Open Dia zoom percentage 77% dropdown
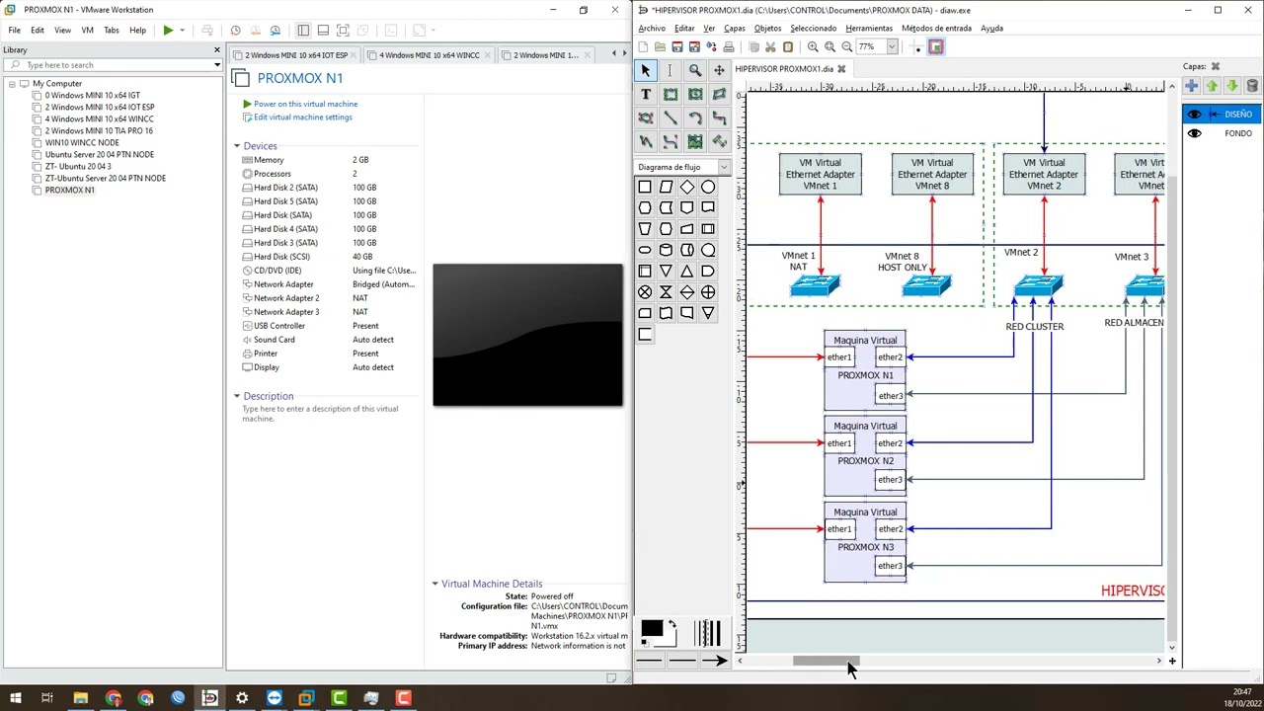 892,46
